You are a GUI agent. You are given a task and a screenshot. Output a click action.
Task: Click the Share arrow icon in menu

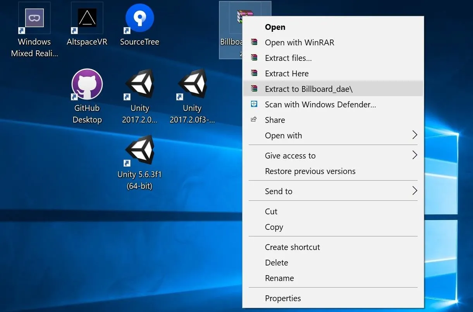coord(254,119)
